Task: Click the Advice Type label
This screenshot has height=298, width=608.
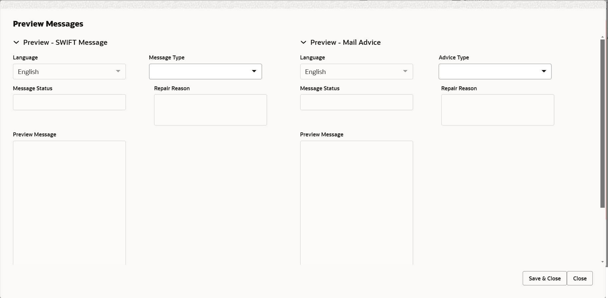Action: coord(454,57)
